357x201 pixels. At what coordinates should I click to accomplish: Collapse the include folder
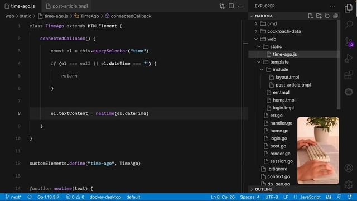point(280,69)
